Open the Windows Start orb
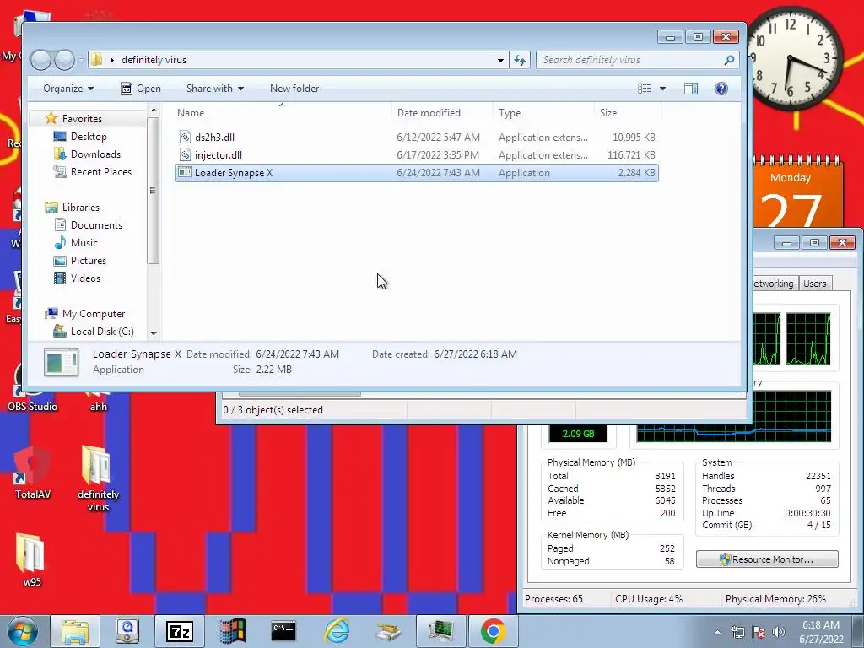 22,631
